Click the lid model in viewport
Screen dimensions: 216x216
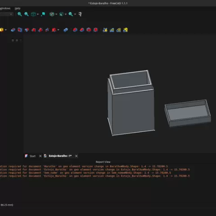click(188, 113)
